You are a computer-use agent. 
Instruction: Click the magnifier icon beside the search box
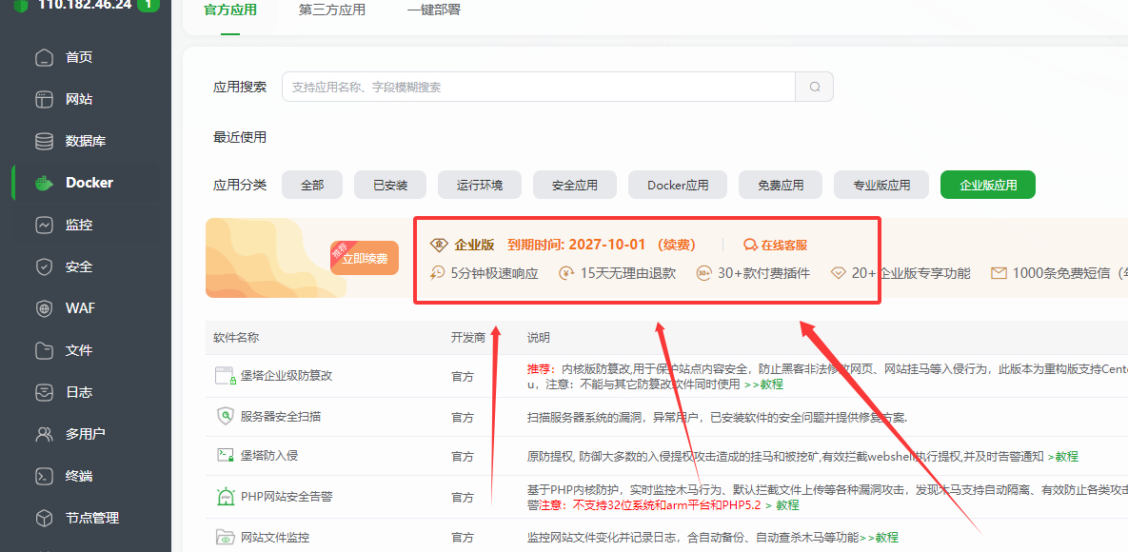(814, 86)
